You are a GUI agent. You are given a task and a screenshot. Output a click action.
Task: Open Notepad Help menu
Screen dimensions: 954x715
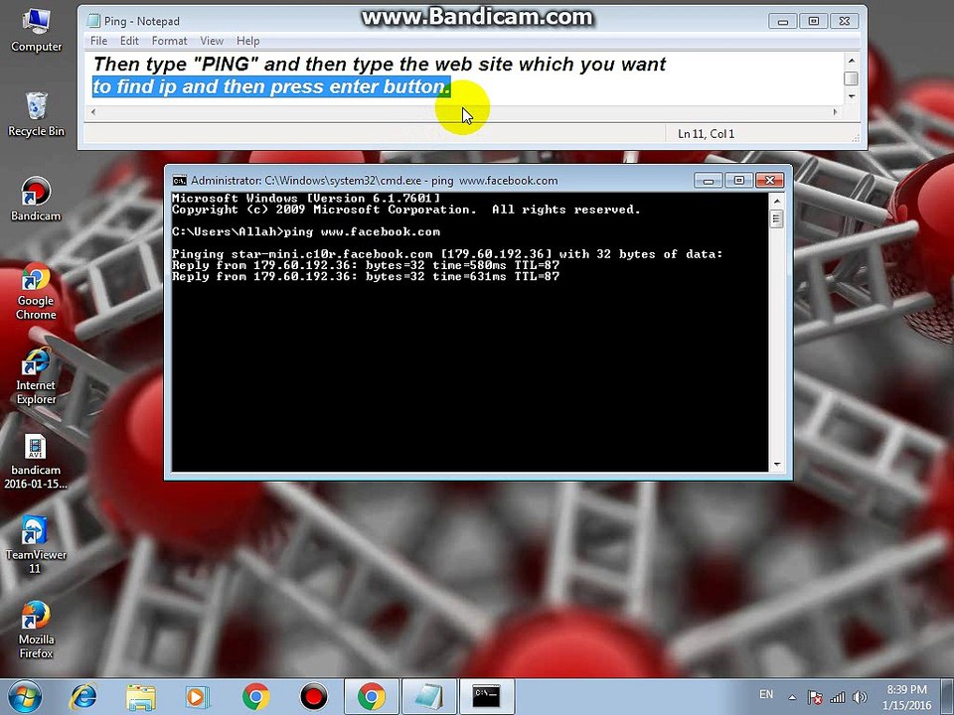click(248, 41)
